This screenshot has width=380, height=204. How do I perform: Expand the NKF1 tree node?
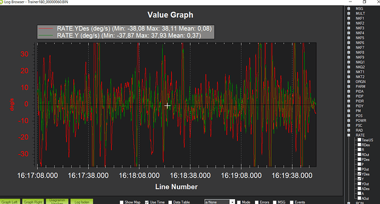click(349, 18)
